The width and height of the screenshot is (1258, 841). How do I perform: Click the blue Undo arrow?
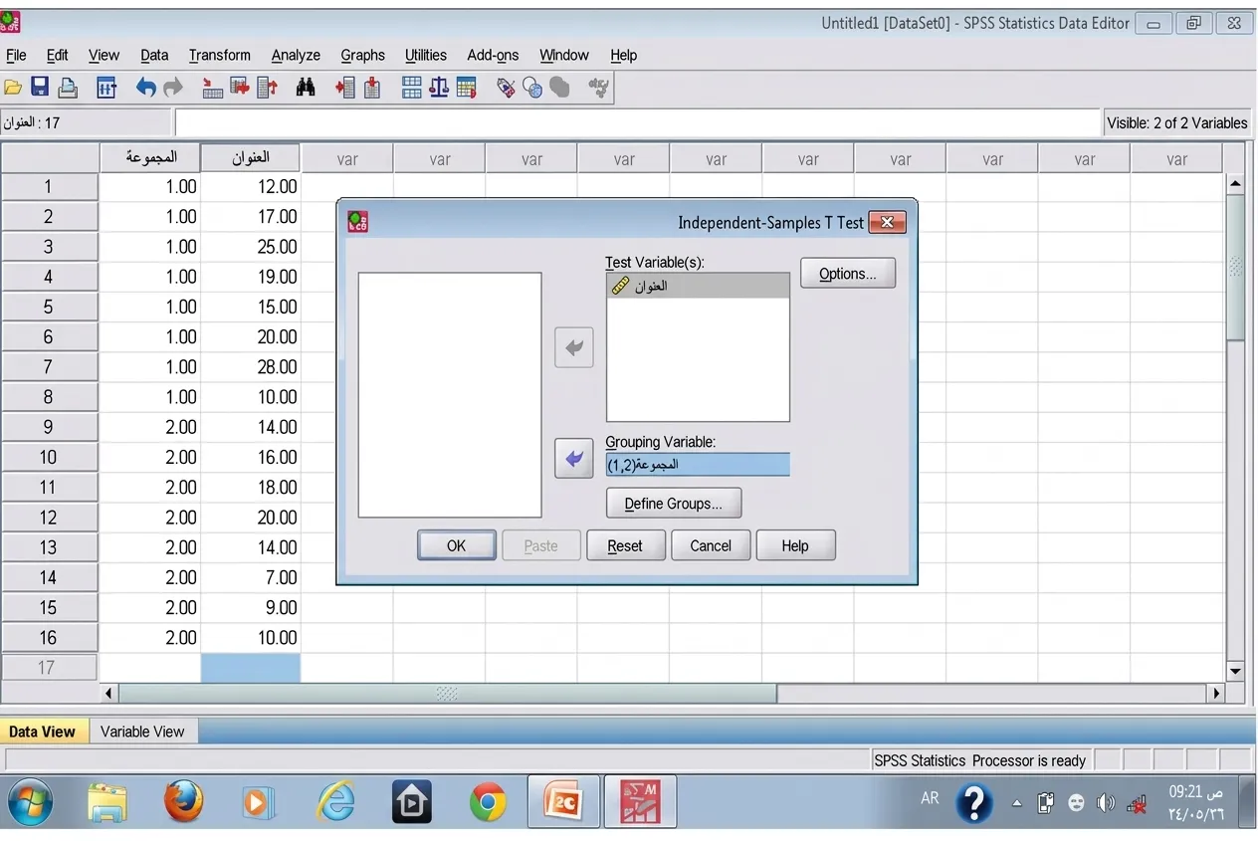(146, 88)
